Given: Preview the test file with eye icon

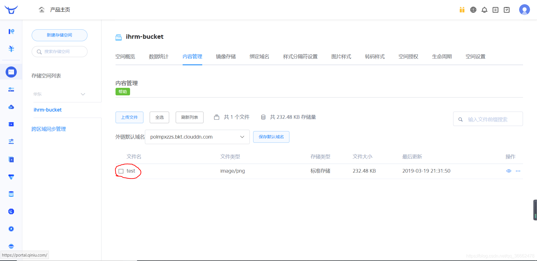Looking at the screenshot, I should point(509,171).
